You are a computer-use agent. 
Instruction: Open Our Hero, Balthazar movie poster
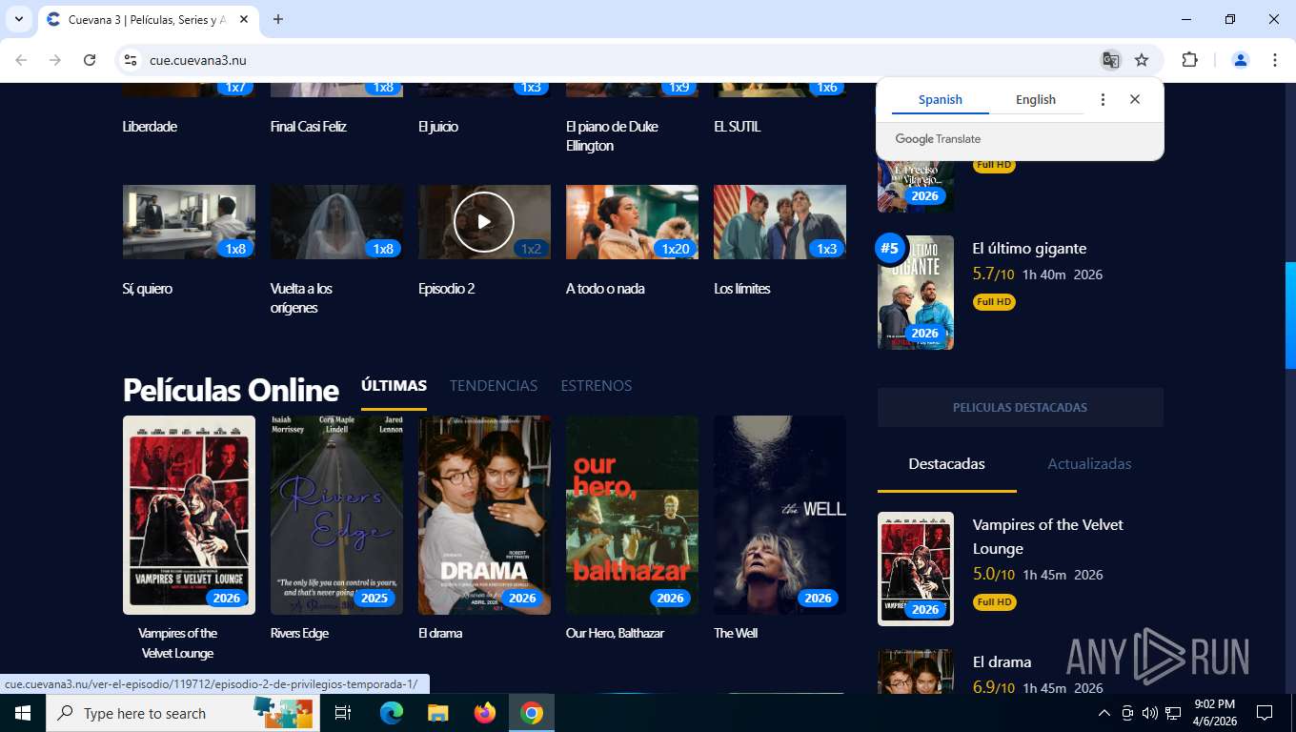pos(632,515)
